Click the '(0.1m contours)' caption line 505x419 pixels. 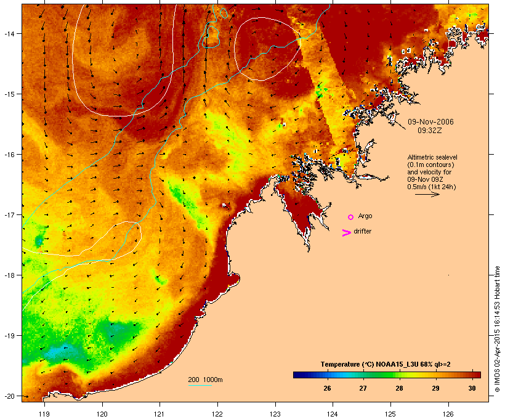(x=430, y=165)
